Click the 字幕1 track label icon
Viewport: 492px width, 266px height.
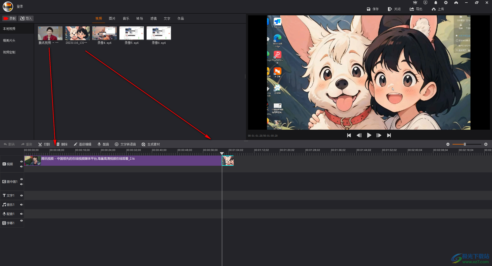(4, 223)
